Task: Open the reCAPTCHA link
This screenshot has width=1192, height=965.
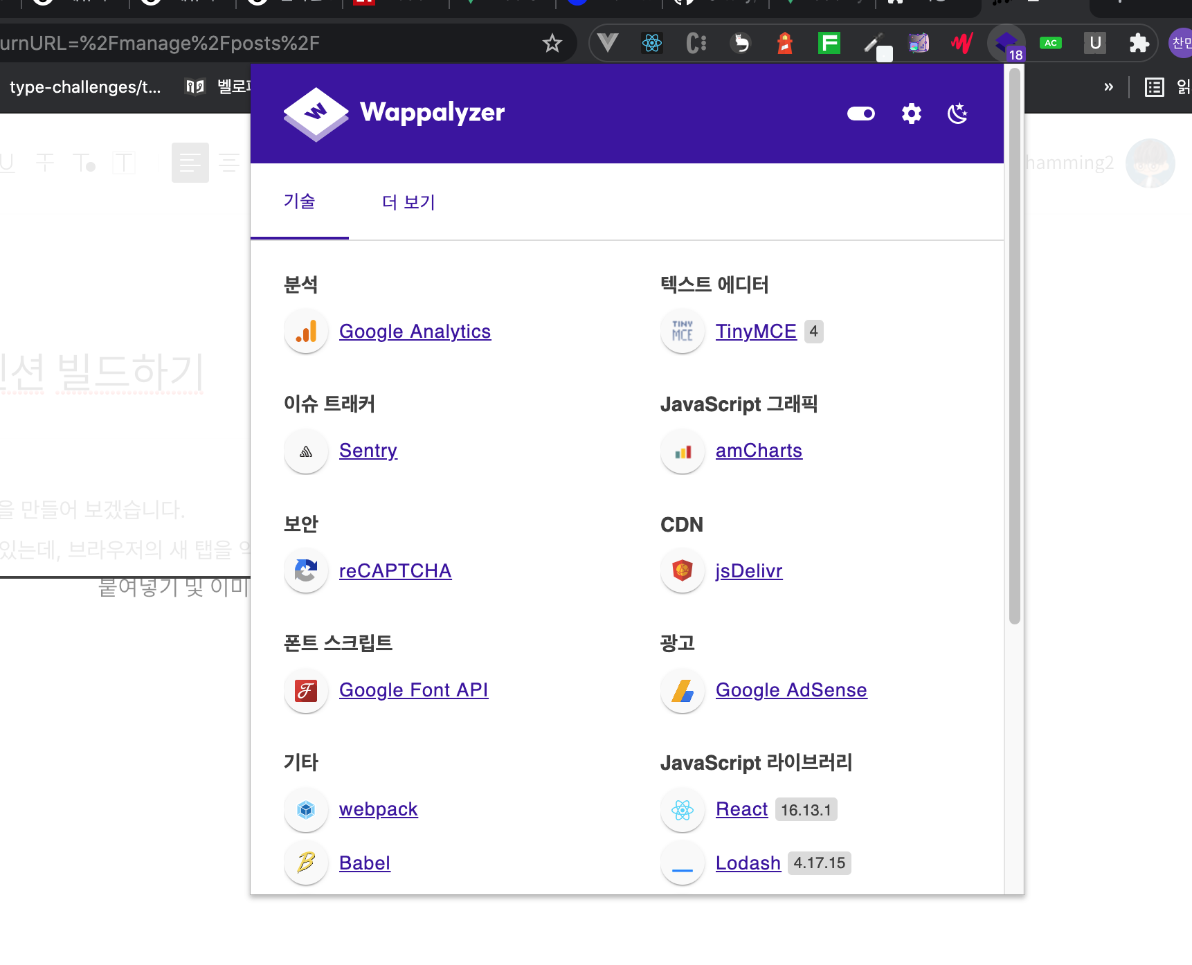Action: coord(395,571)
